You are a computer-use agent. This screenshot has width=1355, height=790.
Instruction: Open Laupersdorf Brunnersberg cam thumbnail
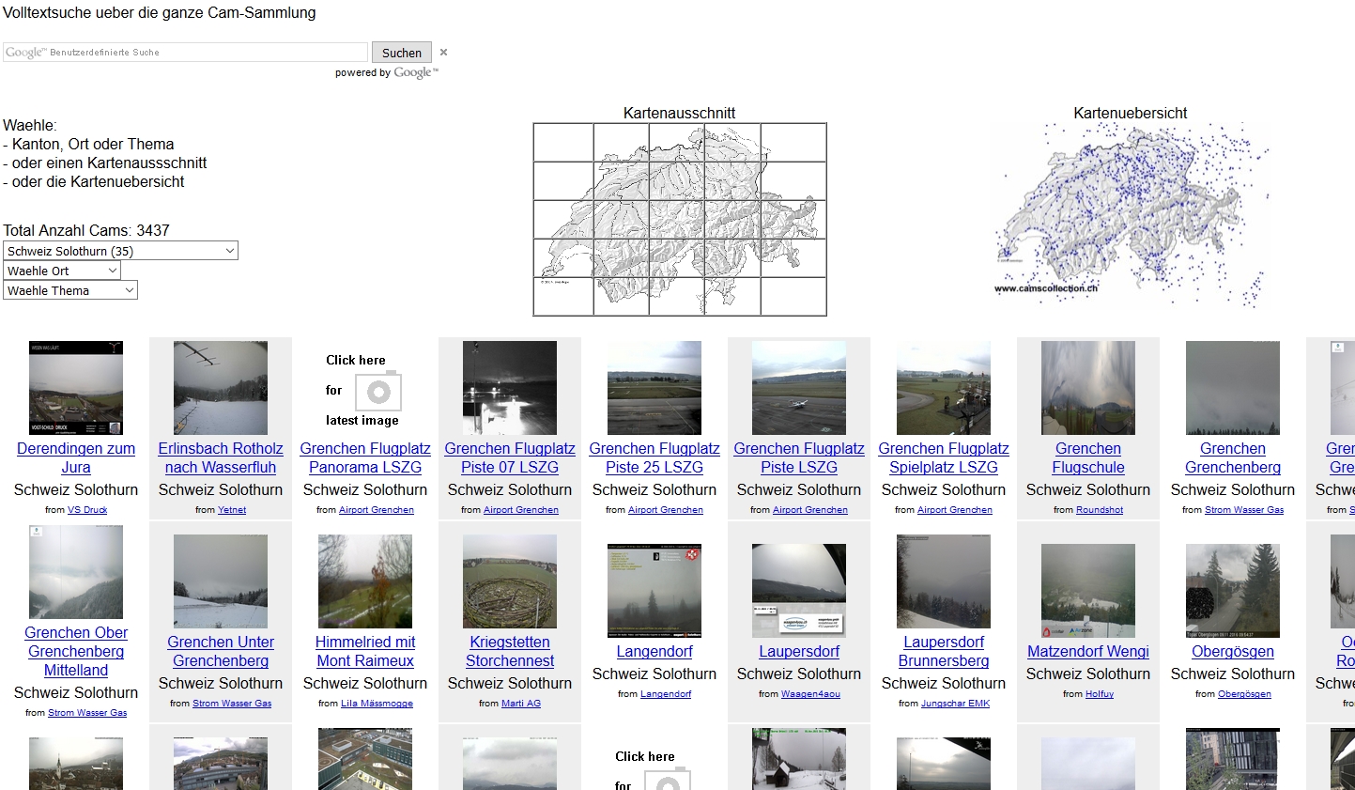944,581
